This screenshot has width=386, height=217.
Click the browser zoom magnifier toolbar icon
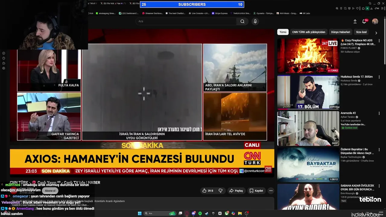tap(337, 8)
